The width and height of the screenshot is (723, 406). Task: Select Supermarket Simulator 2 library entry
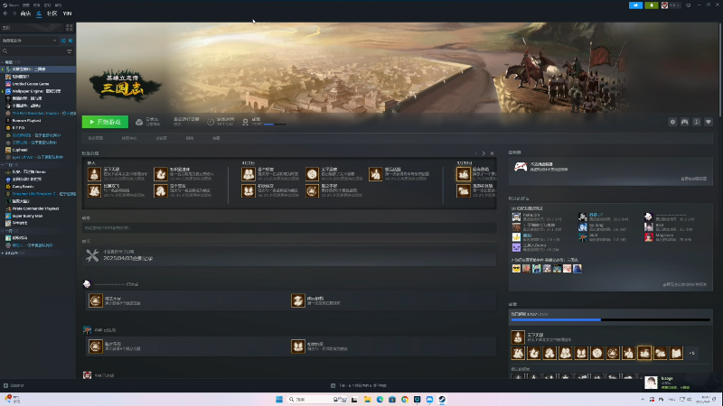tap(41, 194)
